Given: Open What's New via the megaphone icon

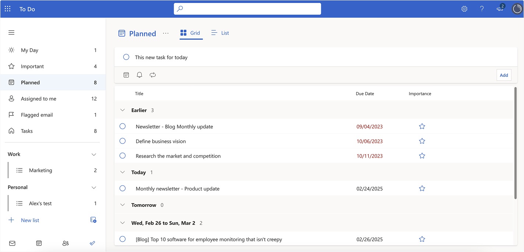Looking at the screenshot, I should point(499,9).
